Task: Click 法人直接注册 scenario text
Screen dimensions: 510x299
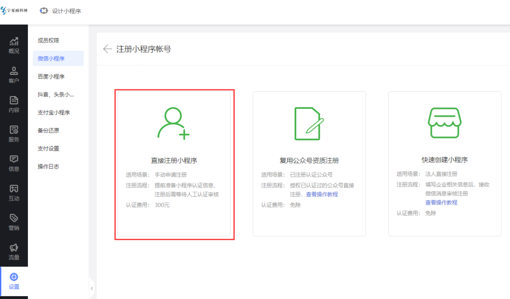Action: click(x=442, y=174)
